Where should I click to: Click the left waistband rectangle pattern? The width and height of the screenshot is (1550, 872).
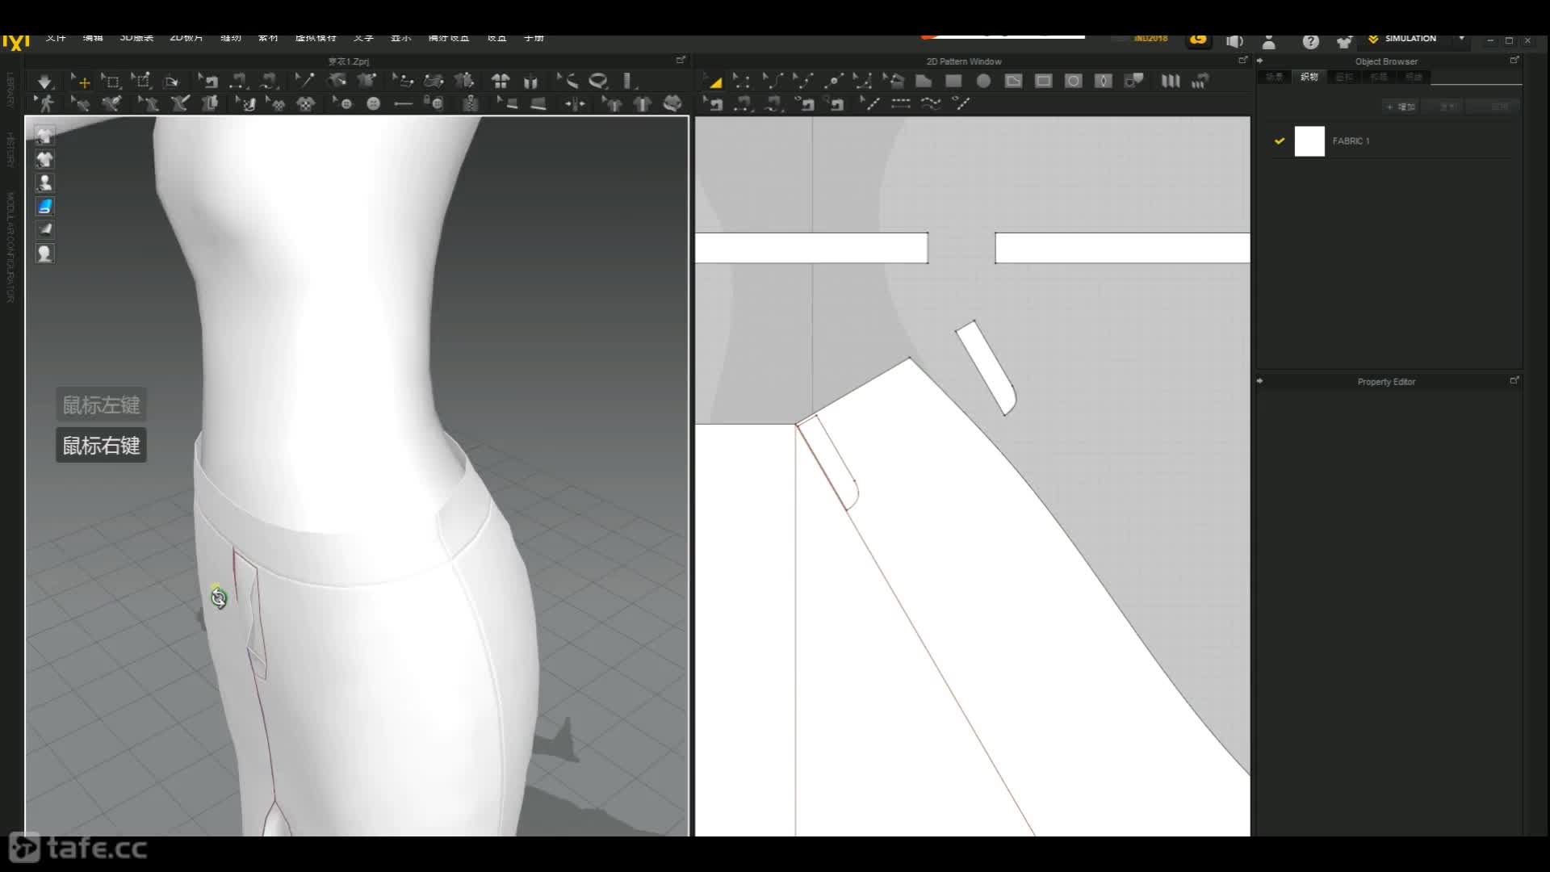811,248
